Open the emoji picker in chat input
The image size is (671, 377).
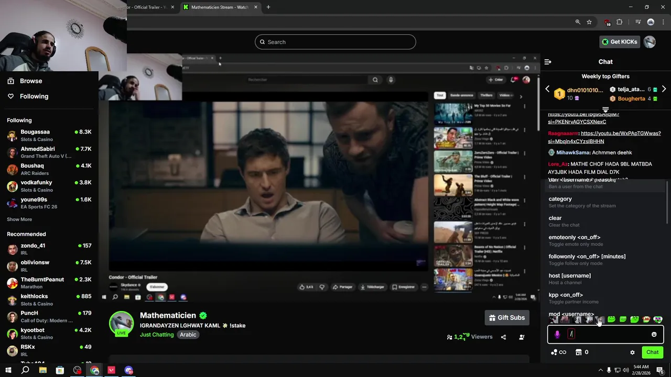click(x=654, y=334)
